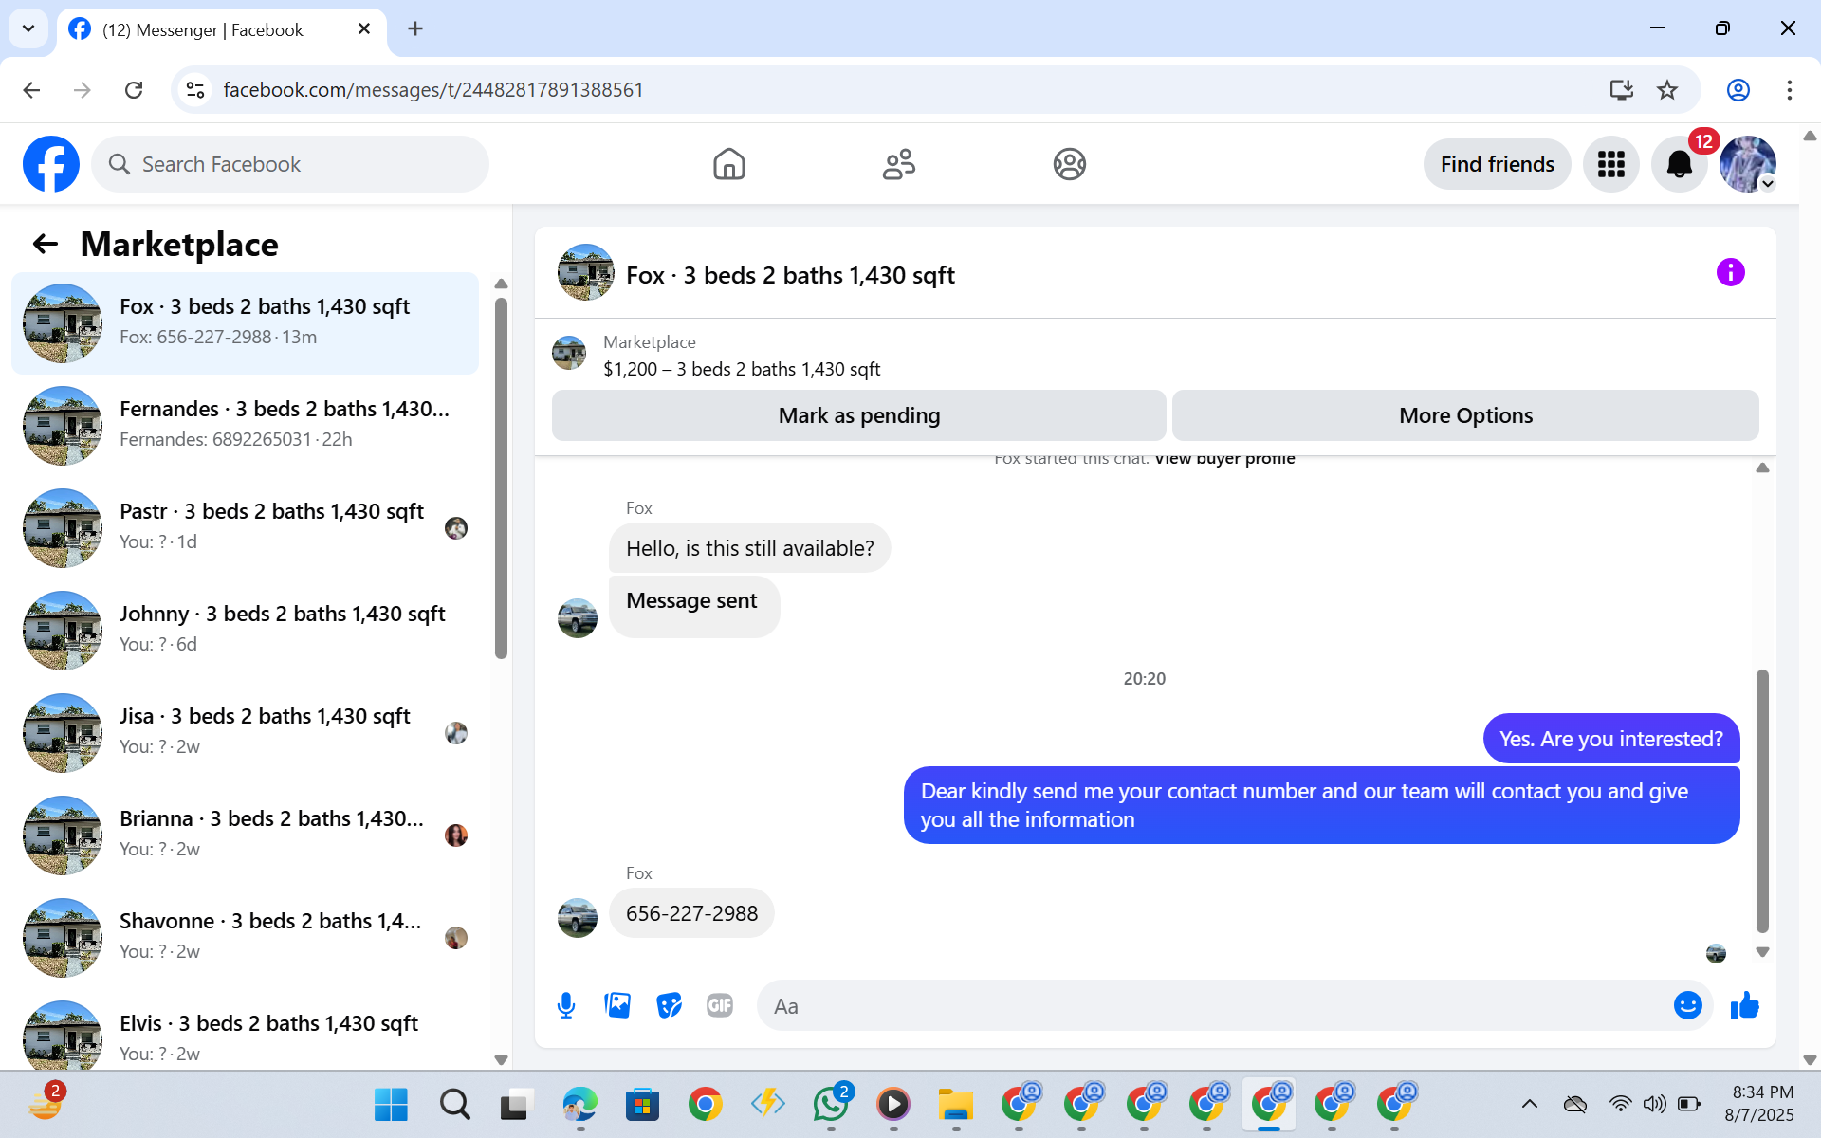This screenshot has width=1821, height=1138.
Task: Send a thumbs-up like
Action: (x=1744, y=1005)
